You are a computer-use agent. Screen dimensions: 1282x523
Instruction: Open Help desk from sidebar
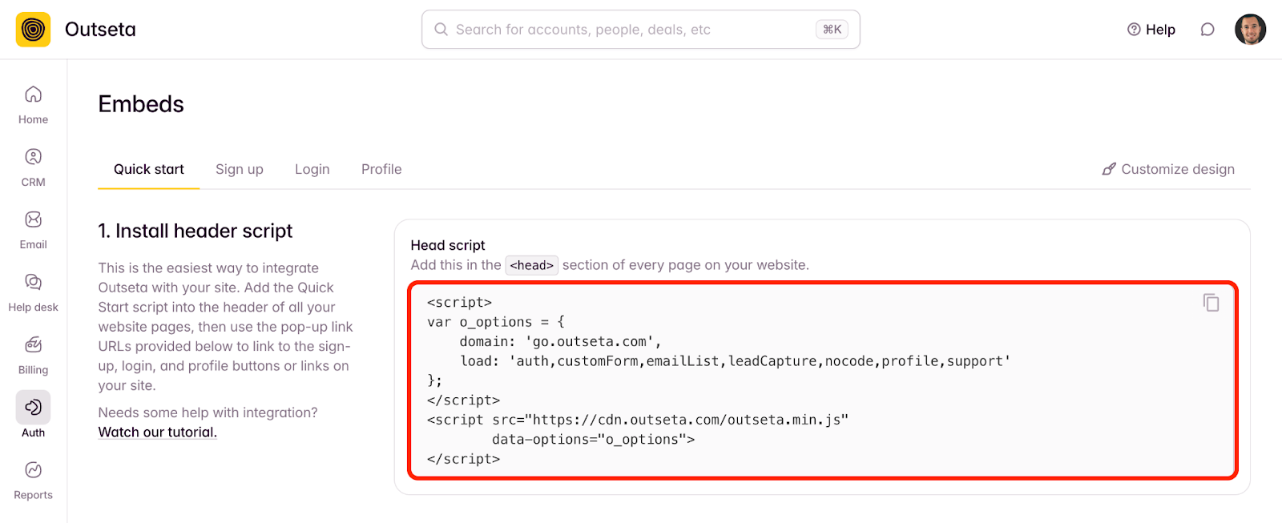33,293
